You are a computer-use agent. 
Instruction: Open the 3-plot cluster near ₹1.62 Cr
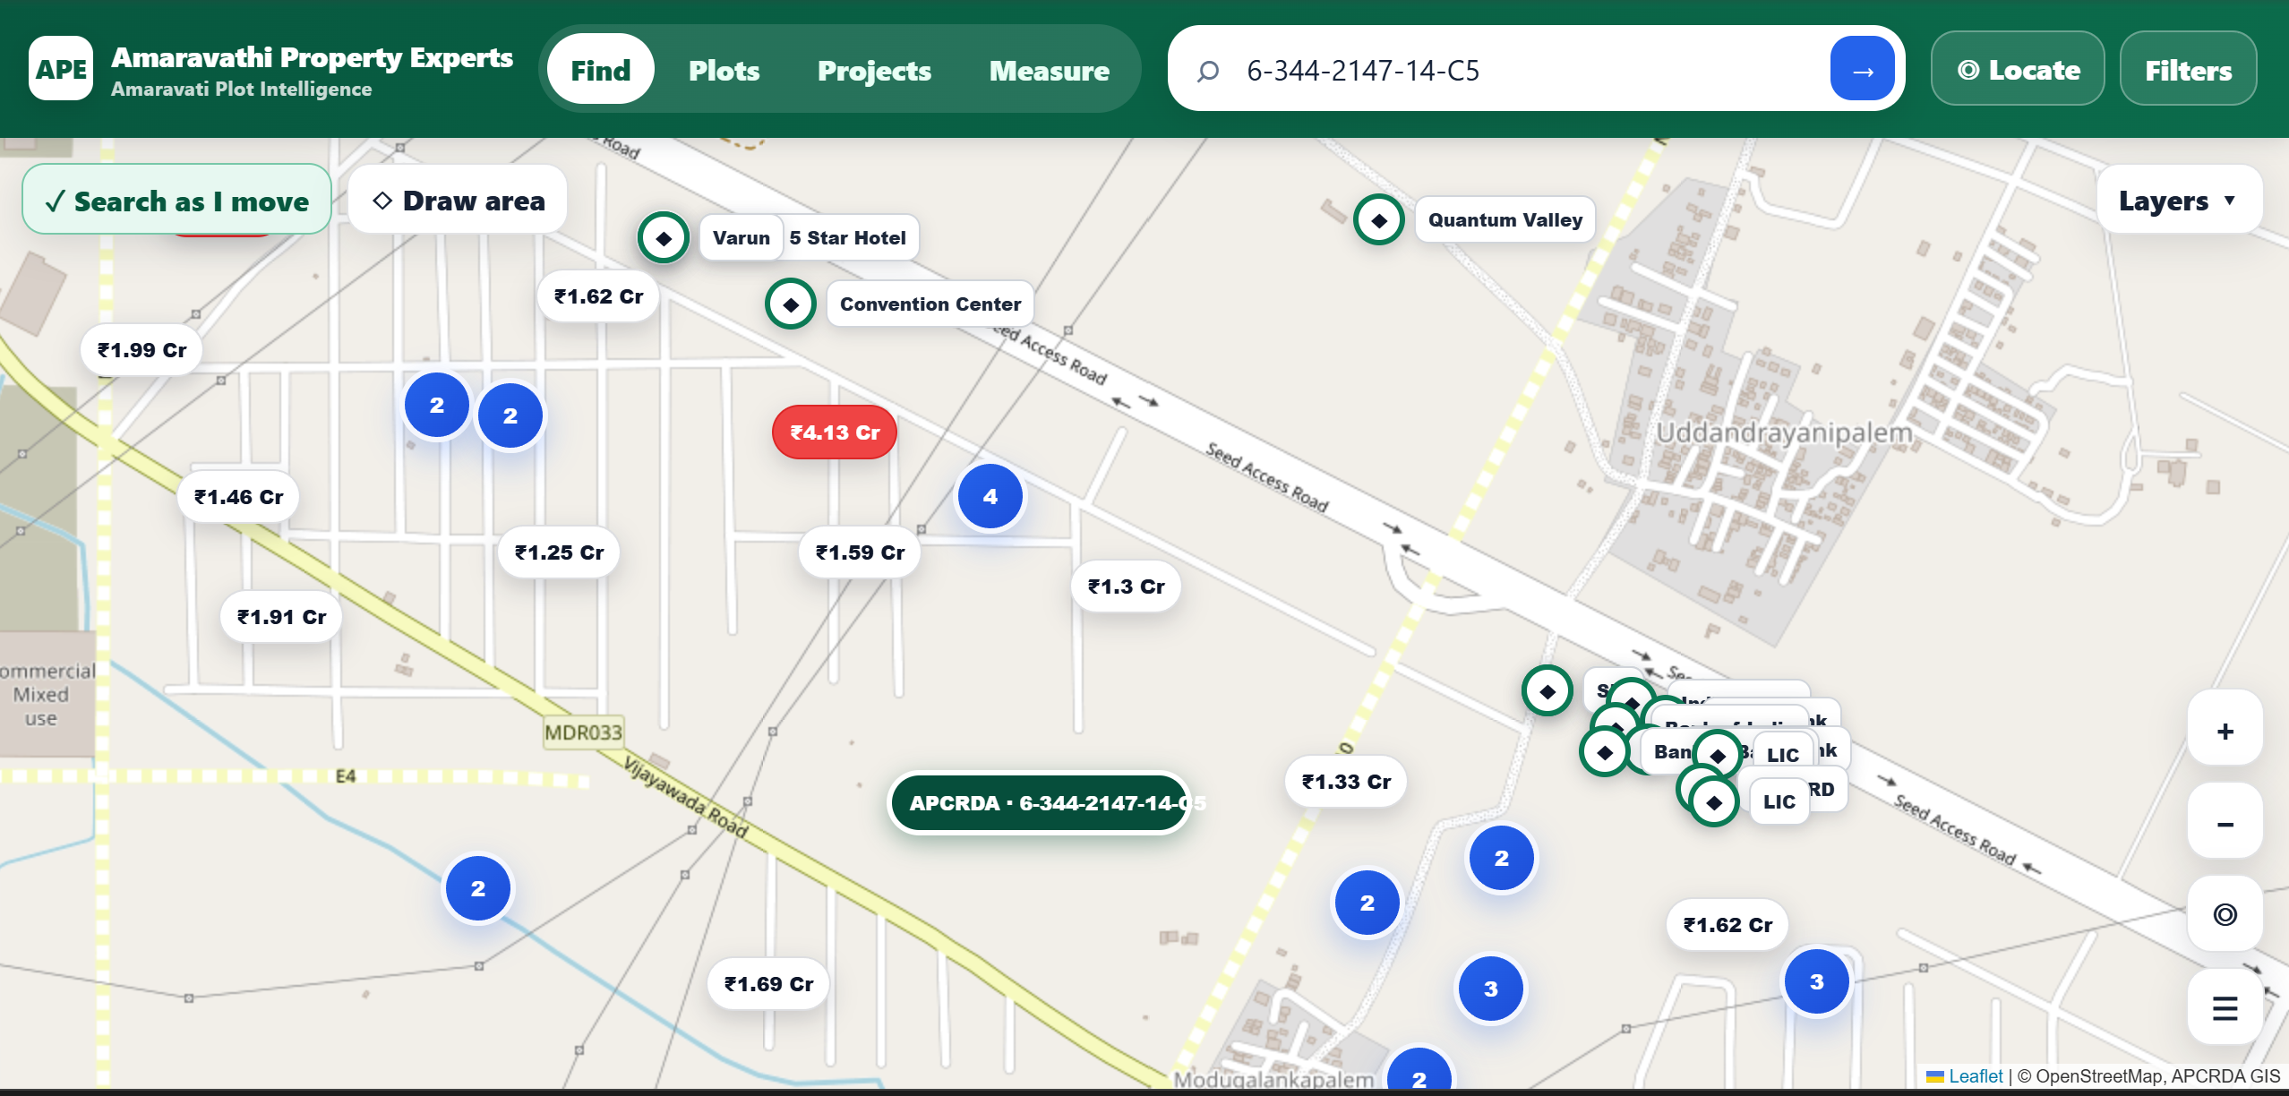pyautogui.click(x=1817, y=981)
